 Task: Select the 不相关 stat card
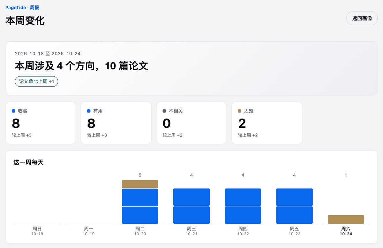pos(191,123)
